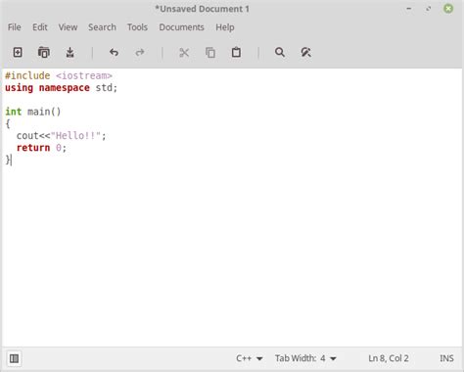This screenshot has width=464, height=372.
Task: Save the document via toolbar icon
Action: click(x=70, y=52)
